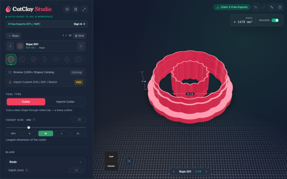Click the undo arrow icon
This screenshot has width=287, height=179.
(256, 7)
